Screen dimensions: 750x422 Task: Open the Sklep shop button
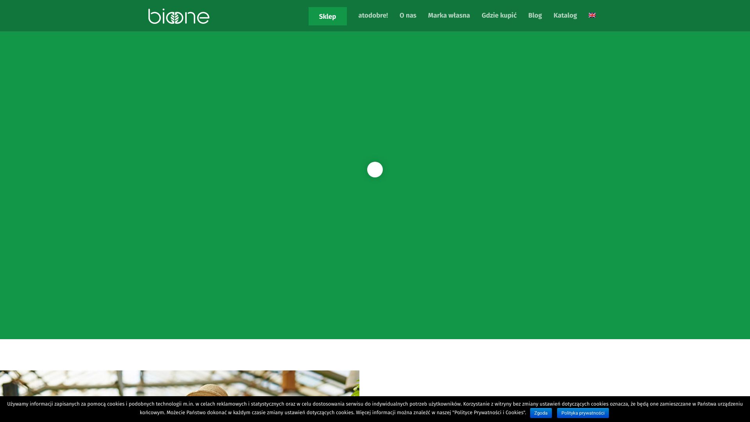pos(327,16)
